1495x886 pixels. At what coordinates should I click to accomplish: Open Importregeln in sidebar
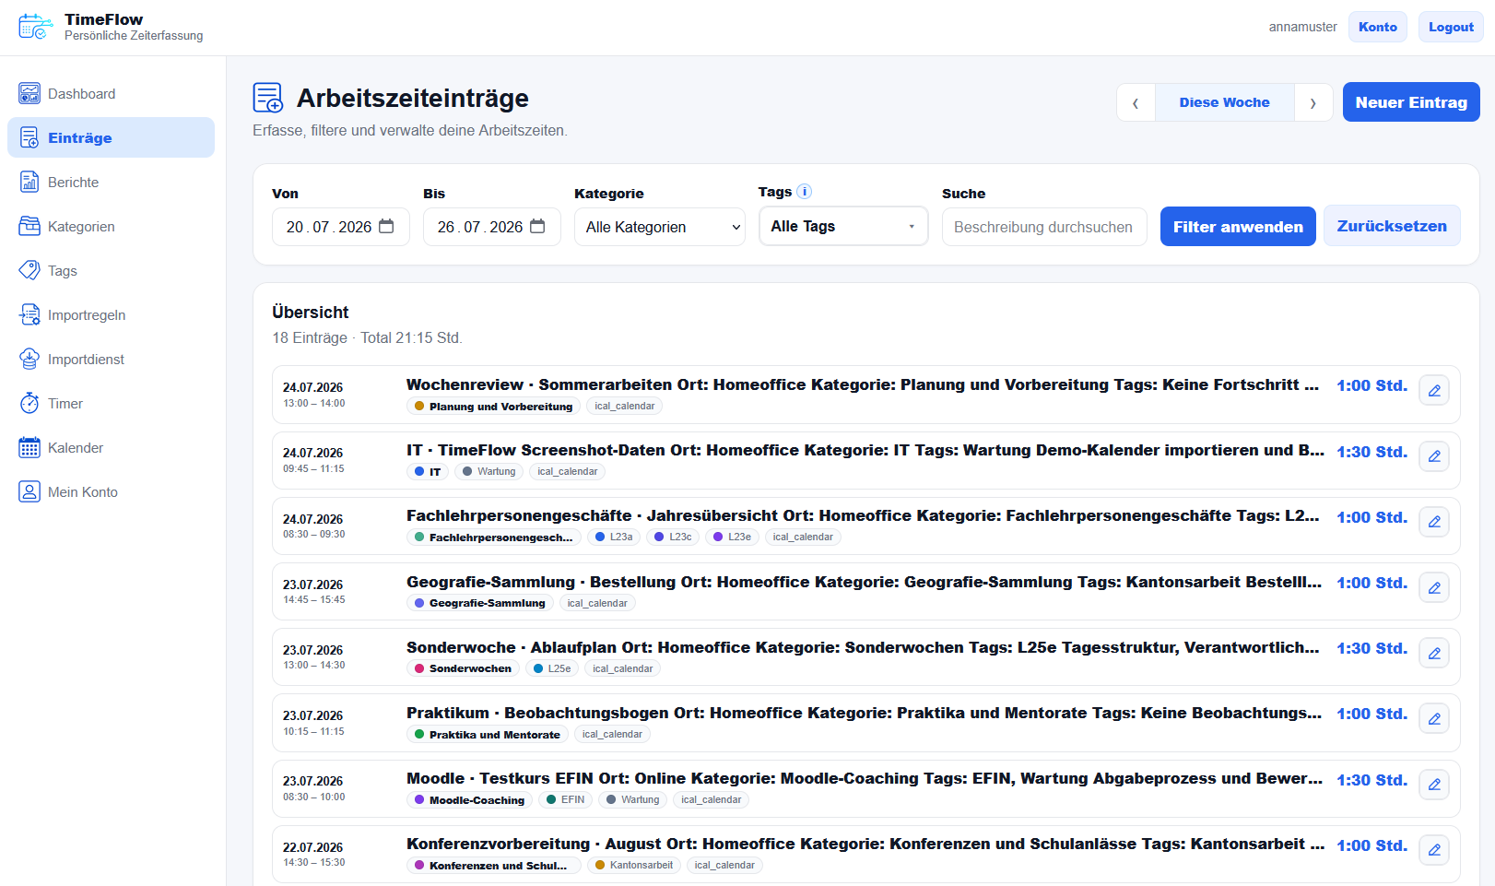[111, 314]
